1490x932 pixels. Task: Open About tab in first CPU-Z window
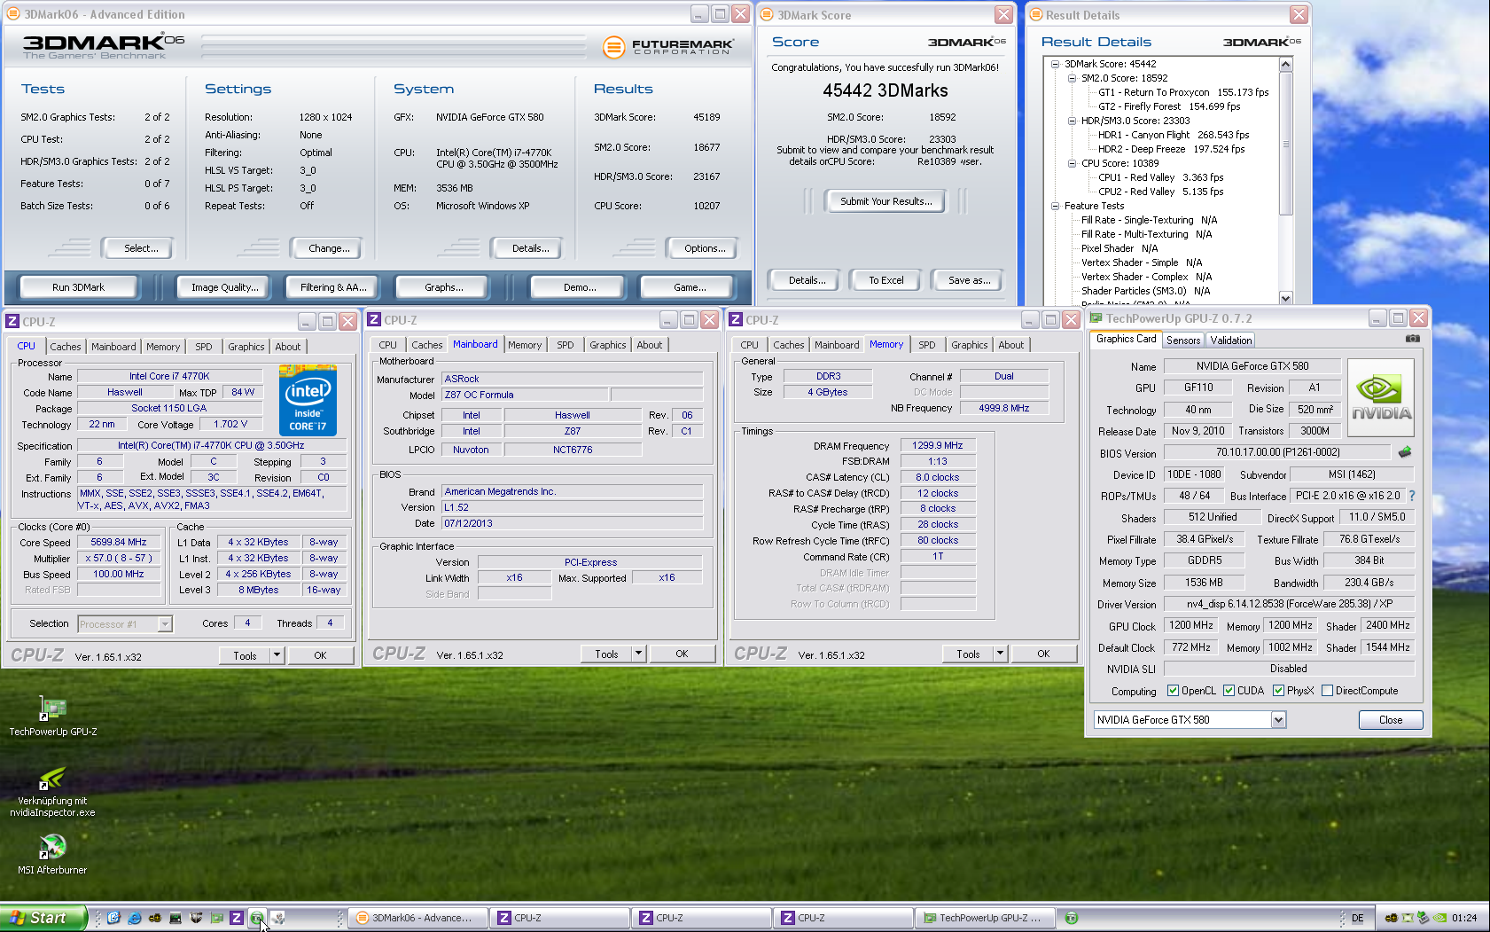point(287,347)
